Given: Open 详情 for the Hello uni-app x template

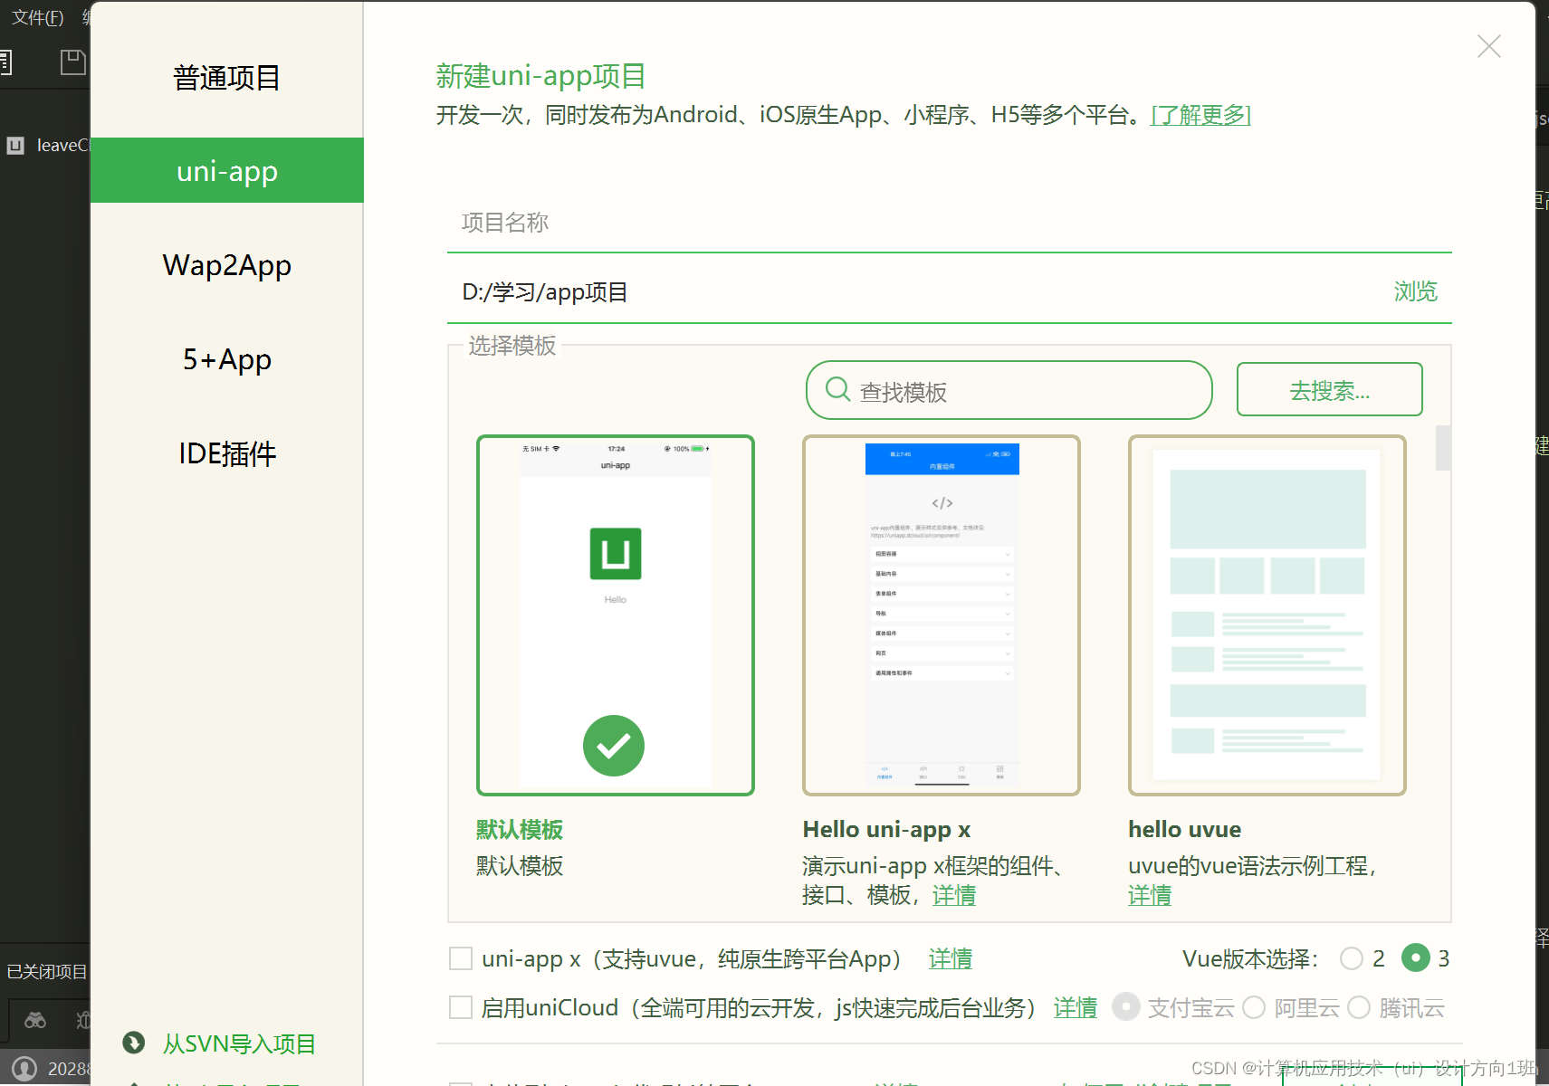Looking at the screenshot, I should click(x=953, y=895).
